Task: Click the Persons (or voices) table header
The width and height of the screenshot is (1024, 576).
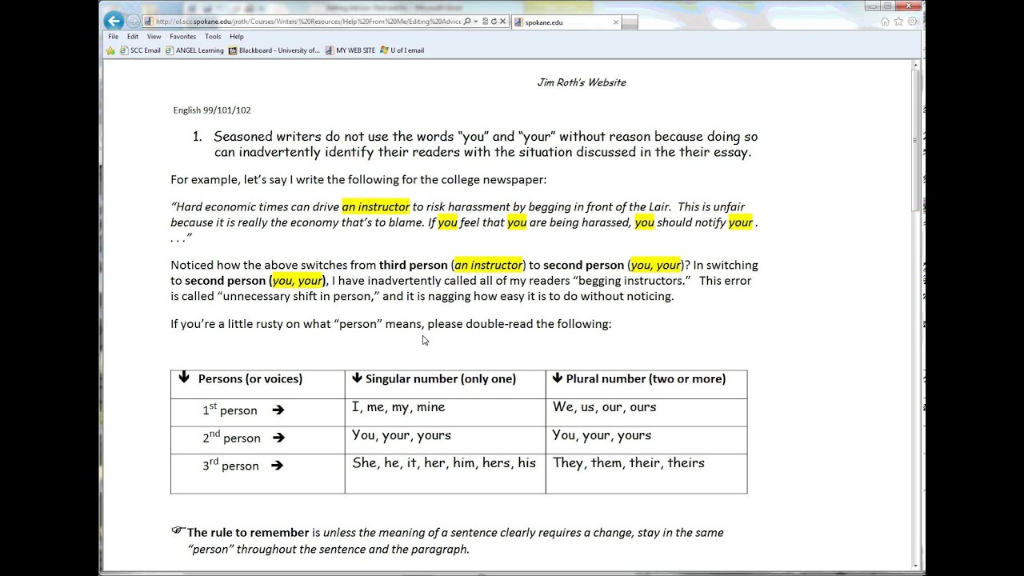Action: (250, 379)
